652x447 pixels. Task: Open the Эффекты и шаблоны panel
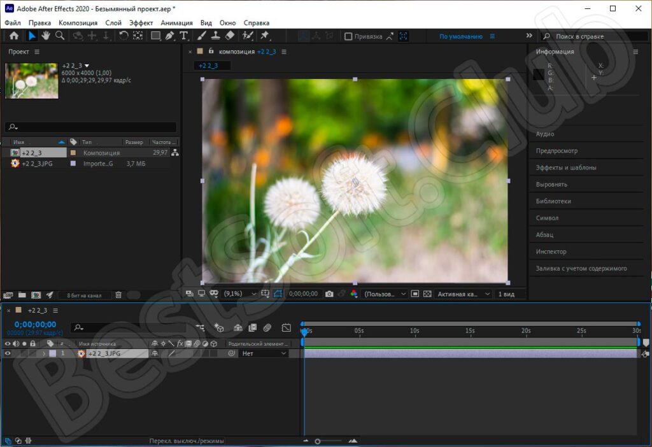(x=566, y=168)
